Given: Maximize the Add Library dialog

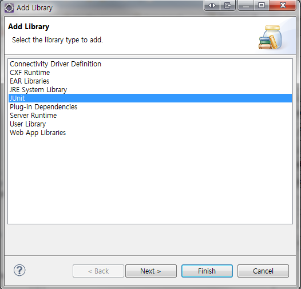Looking at the screenshot, I should [x=262, y=5].
